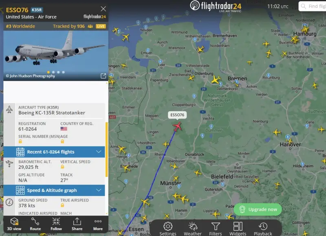The height and width of the screenshot is (236, 326).
Task: Open map Settings
Action: (x=168, y=229)
